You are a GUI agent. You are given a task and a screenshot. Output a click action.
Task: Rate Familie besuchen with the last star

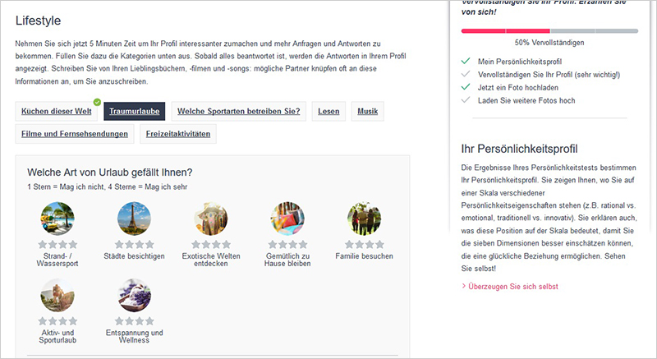pos(379,244)
